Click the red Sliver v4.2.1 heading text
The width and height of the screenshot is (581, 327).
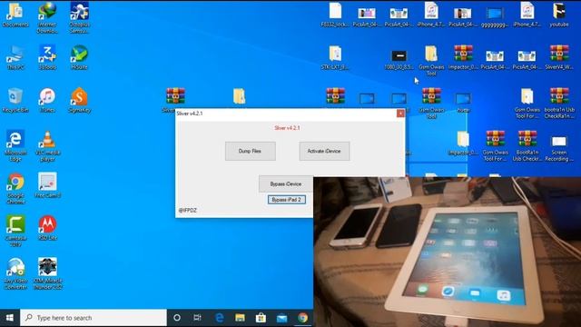click(x=287, y=128)
